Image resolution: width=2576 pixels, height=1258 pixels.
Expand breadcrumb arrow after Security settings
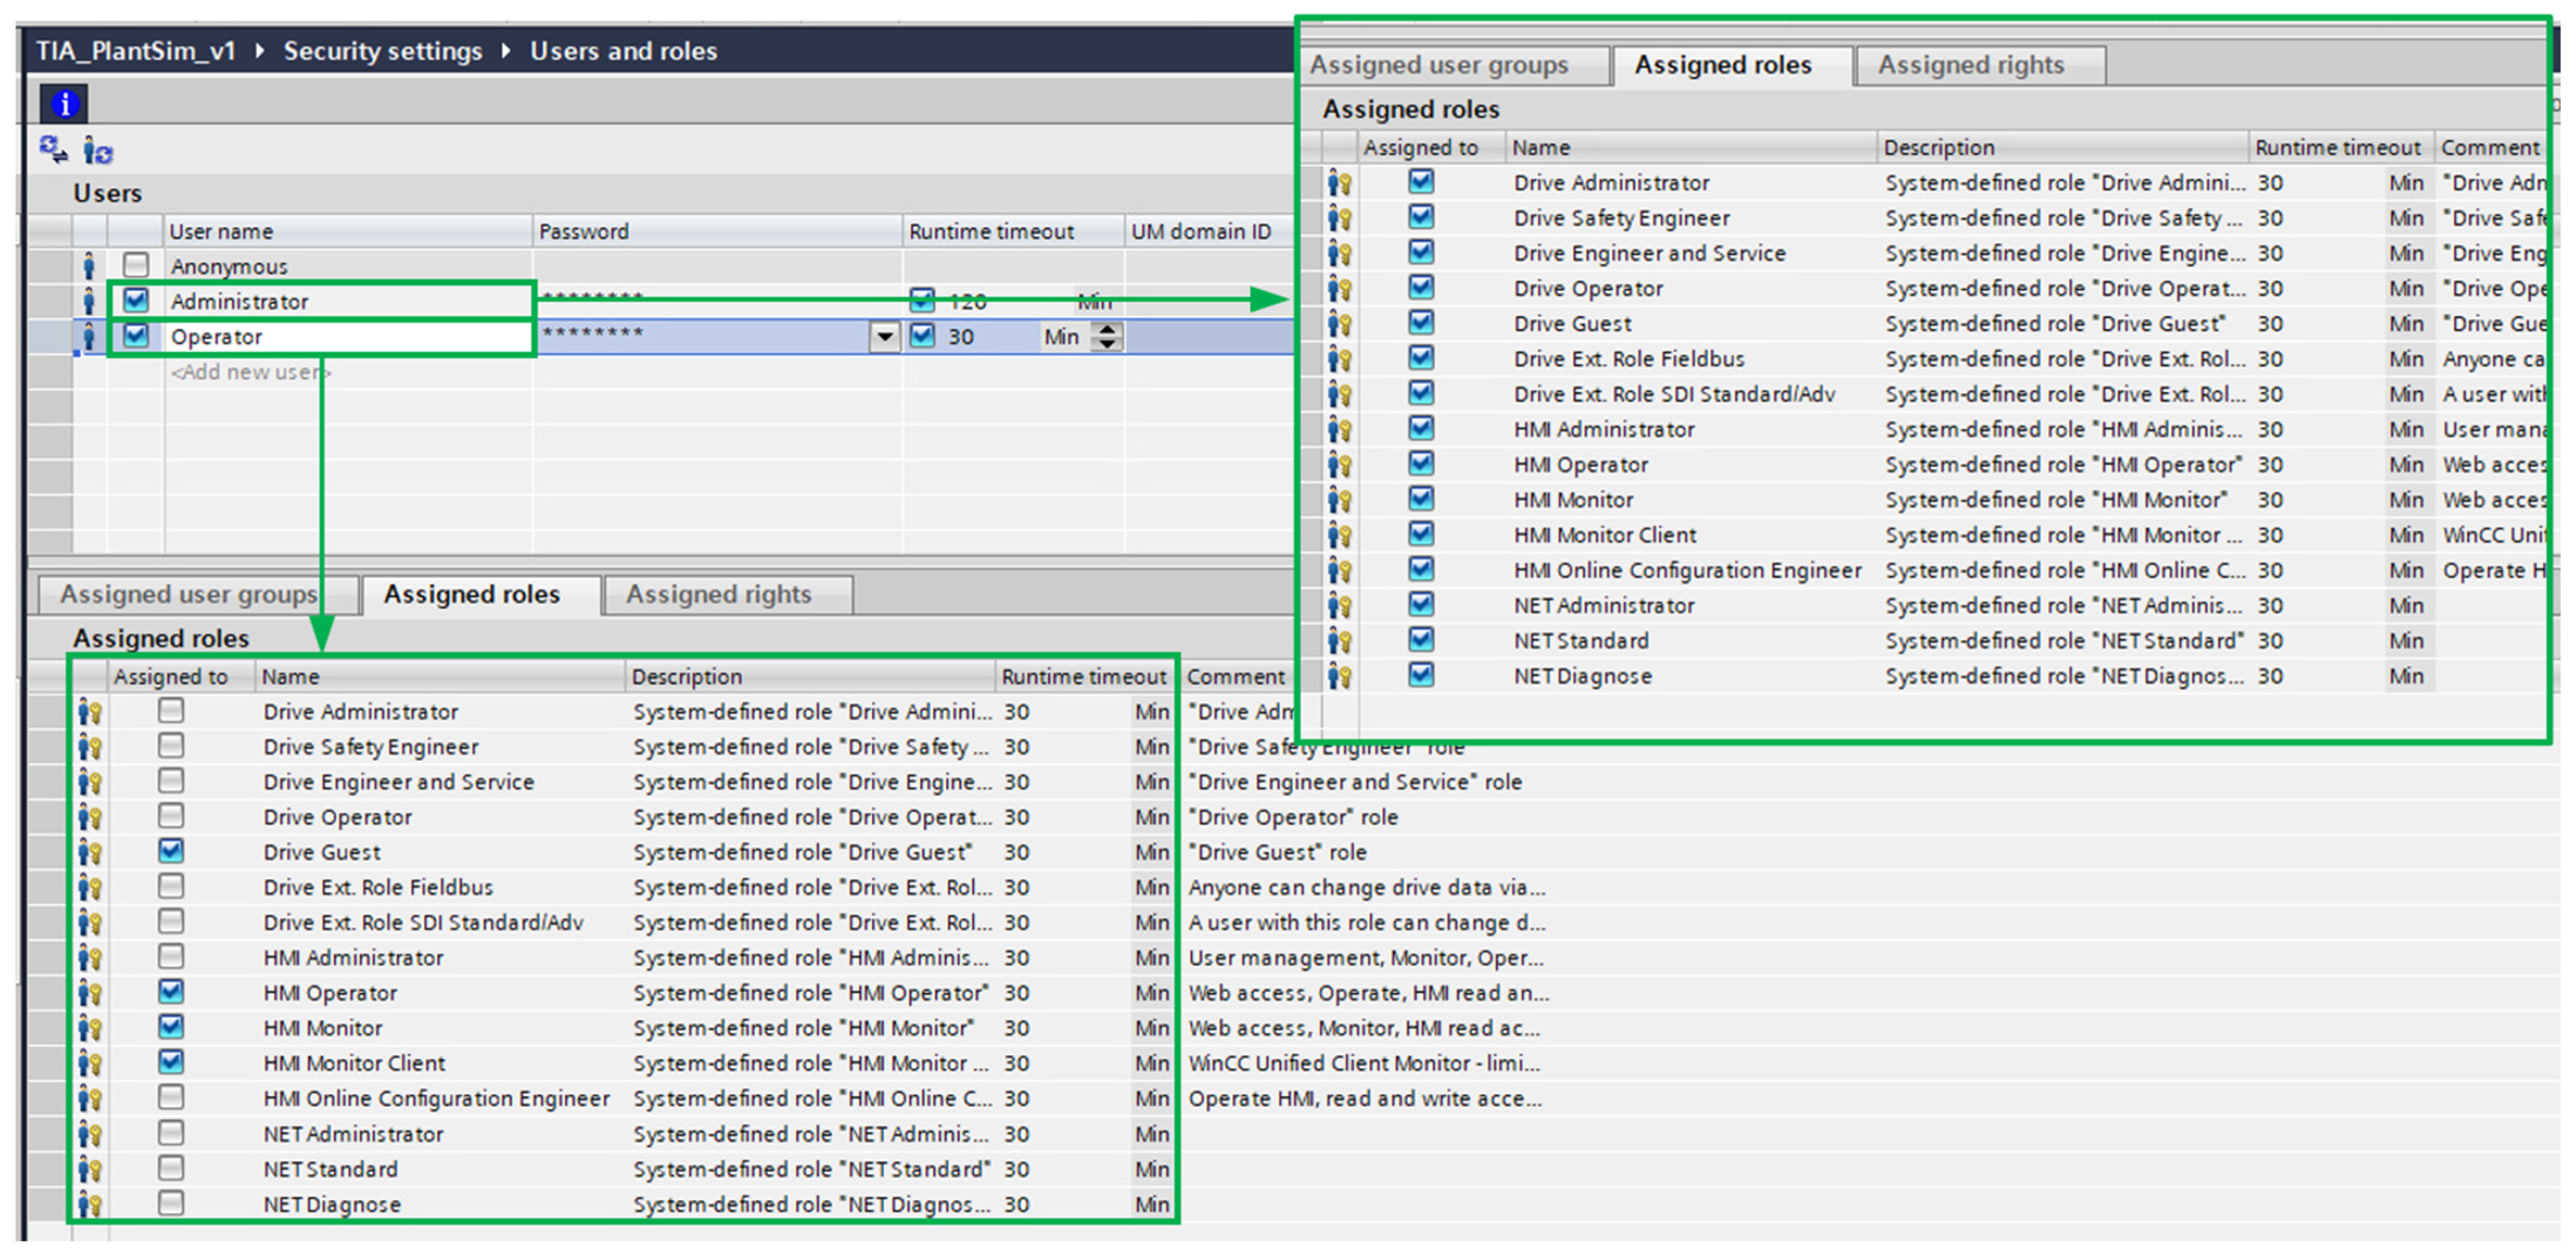pos(506,50)
